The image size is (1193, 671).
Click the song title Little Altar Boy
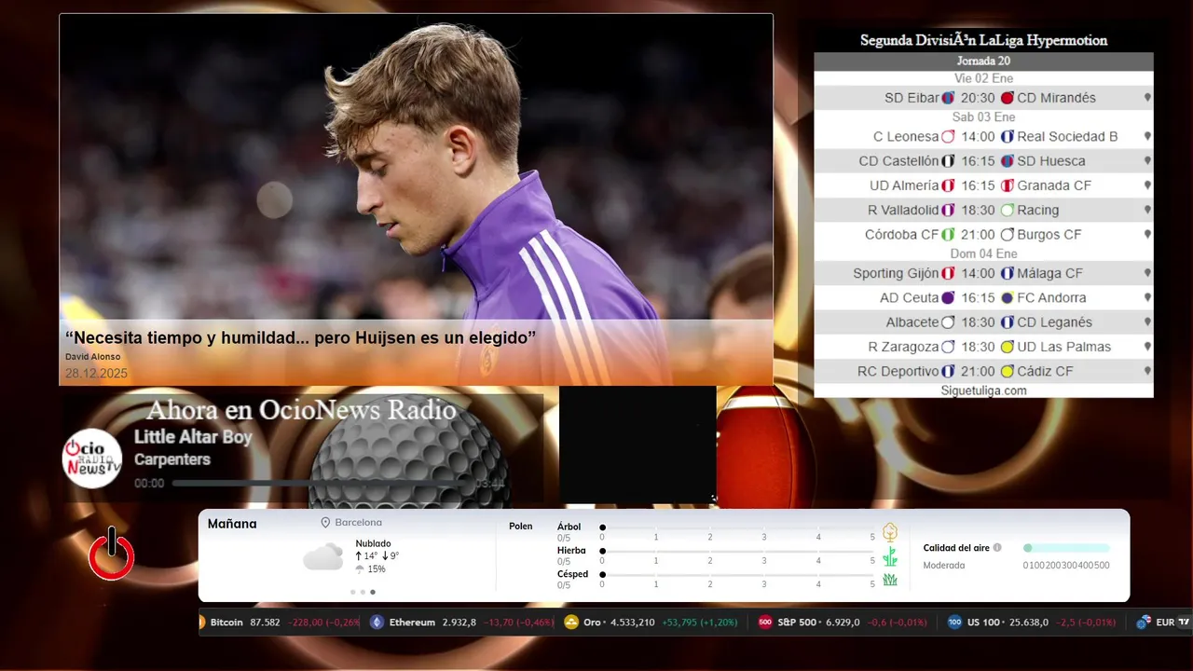pyautogui.click(x=193, y=436)
